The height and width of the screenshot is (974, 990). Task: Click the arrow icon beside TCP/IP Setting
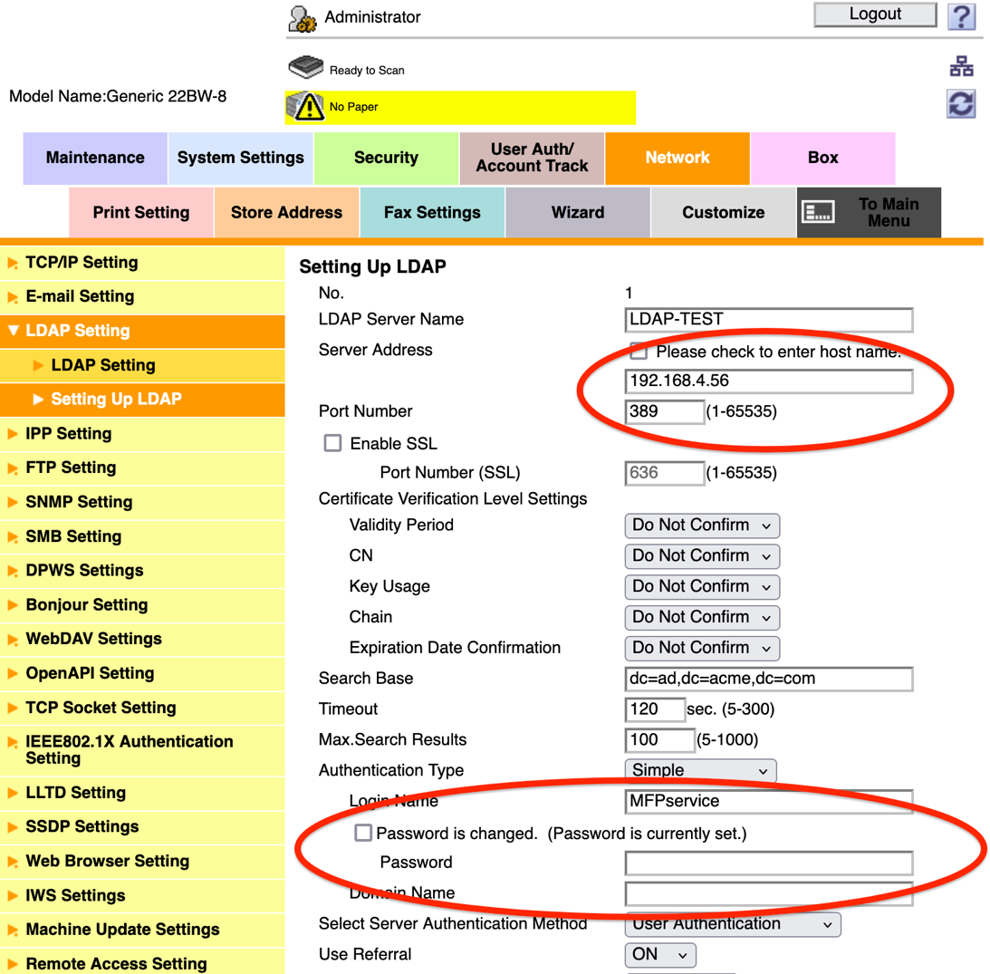pyautogui.click(x=13, y=264)
